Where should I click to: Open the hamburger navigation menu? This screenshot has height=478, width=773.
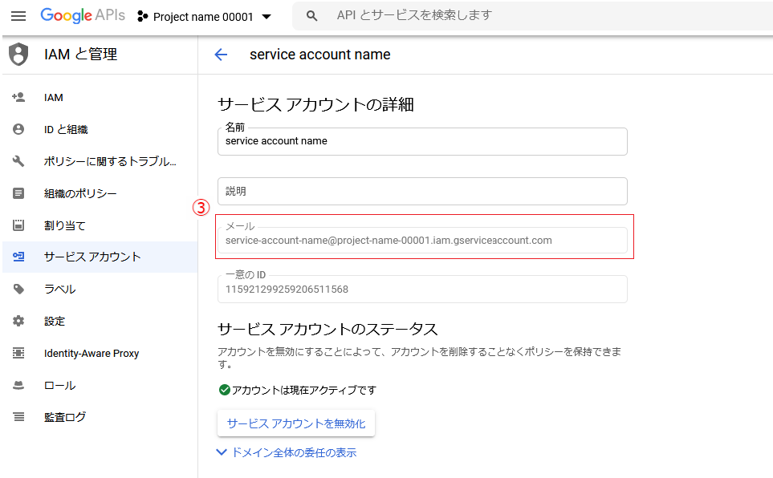[18, 16]
